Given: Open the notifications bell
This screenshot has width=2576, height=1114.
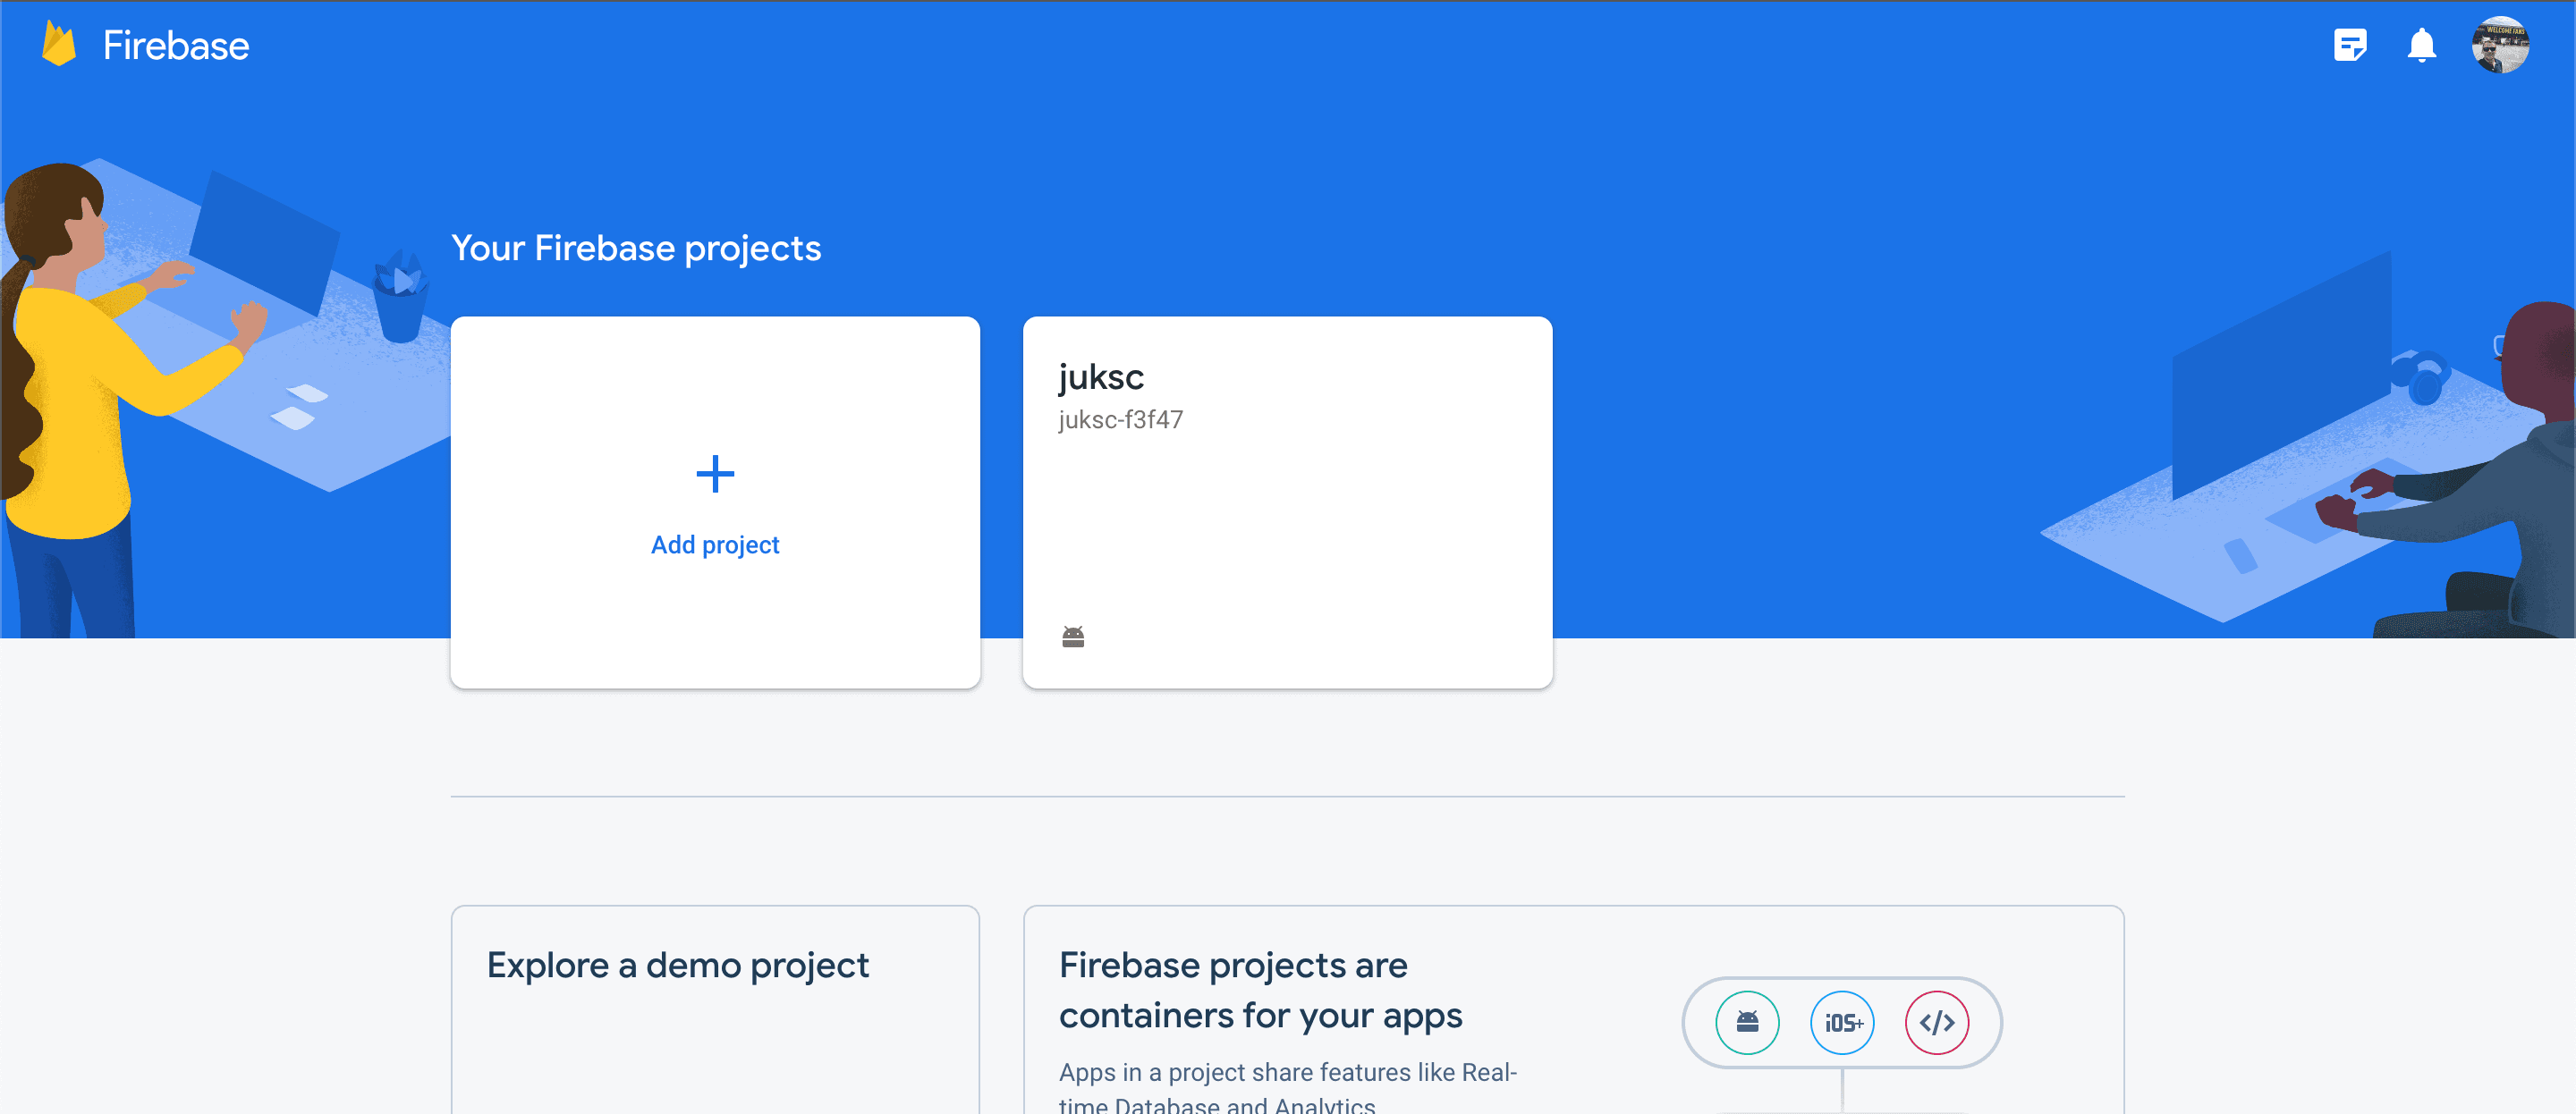Looking at the screenshot, I should 2421,45.
